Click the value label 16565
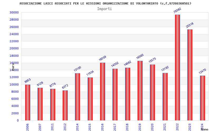 coord(140,56)
